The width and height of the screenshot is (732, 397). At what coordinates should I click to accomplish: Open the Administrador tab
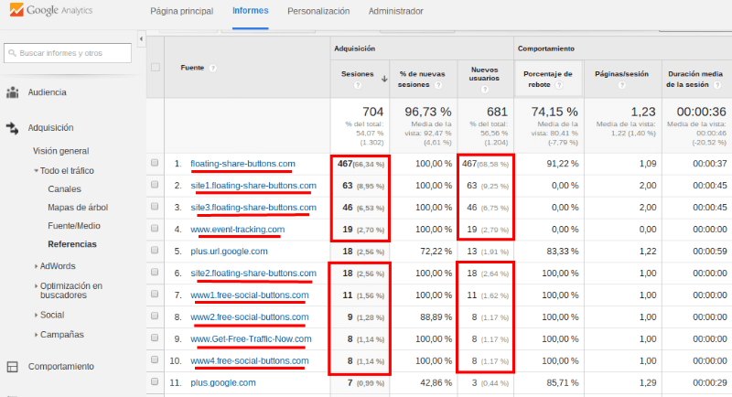[396, 11]
